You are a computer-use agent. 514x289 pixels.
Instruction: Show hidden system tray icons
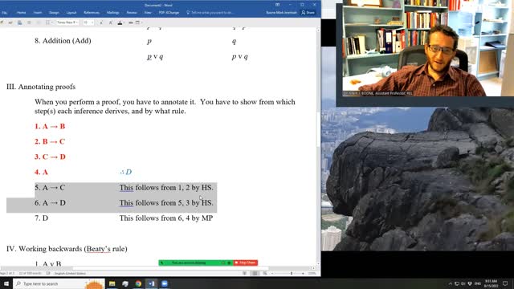(x=451, y=283)
